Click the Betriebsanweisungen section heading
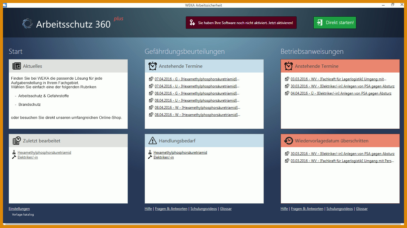The image size is (407, 228). point(312,51)
